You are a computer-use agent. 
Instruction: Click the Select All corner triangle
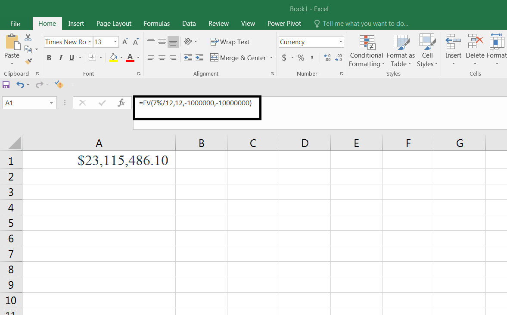pyautogui.click(x=14, y=143)
